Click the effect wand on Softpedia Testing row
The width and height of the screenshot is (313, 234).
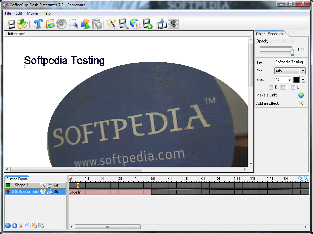pos(43,192)
